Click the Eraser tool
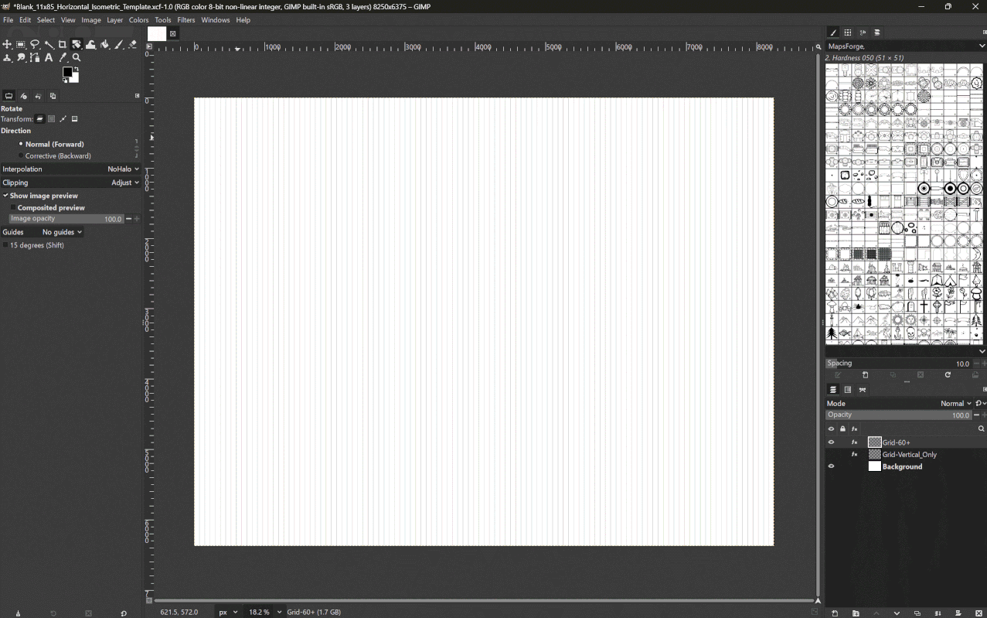987x618 pixels. (133, 45)
